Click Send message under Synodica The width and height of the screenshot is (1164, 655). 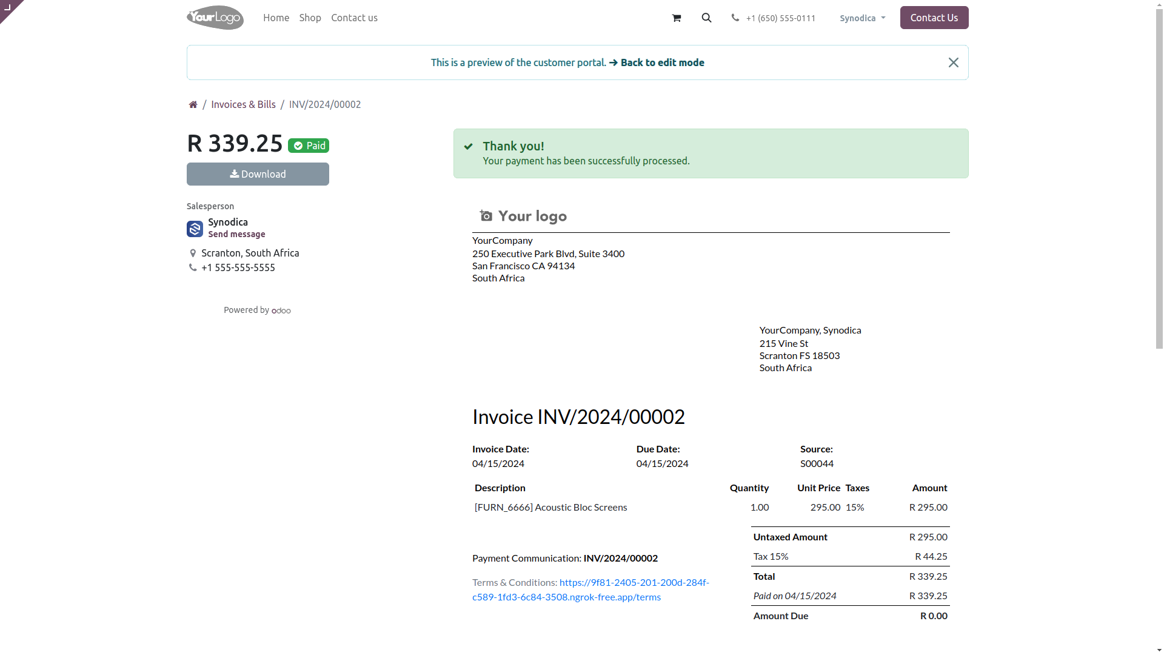tap(236, 234)
